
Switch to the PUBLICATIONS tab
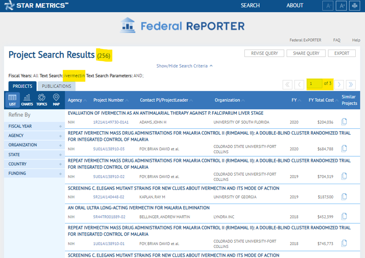tap(57, 86)
